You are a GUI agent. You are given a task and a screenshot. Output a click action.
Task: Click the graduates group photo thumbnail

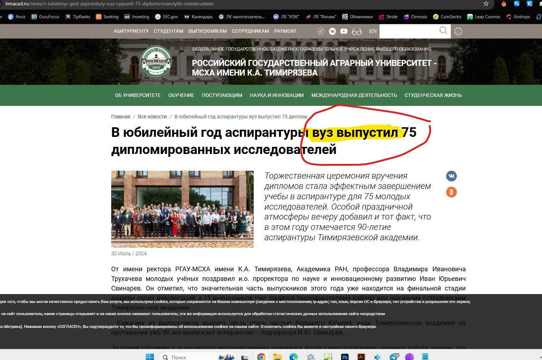click(x=182, y=209)
